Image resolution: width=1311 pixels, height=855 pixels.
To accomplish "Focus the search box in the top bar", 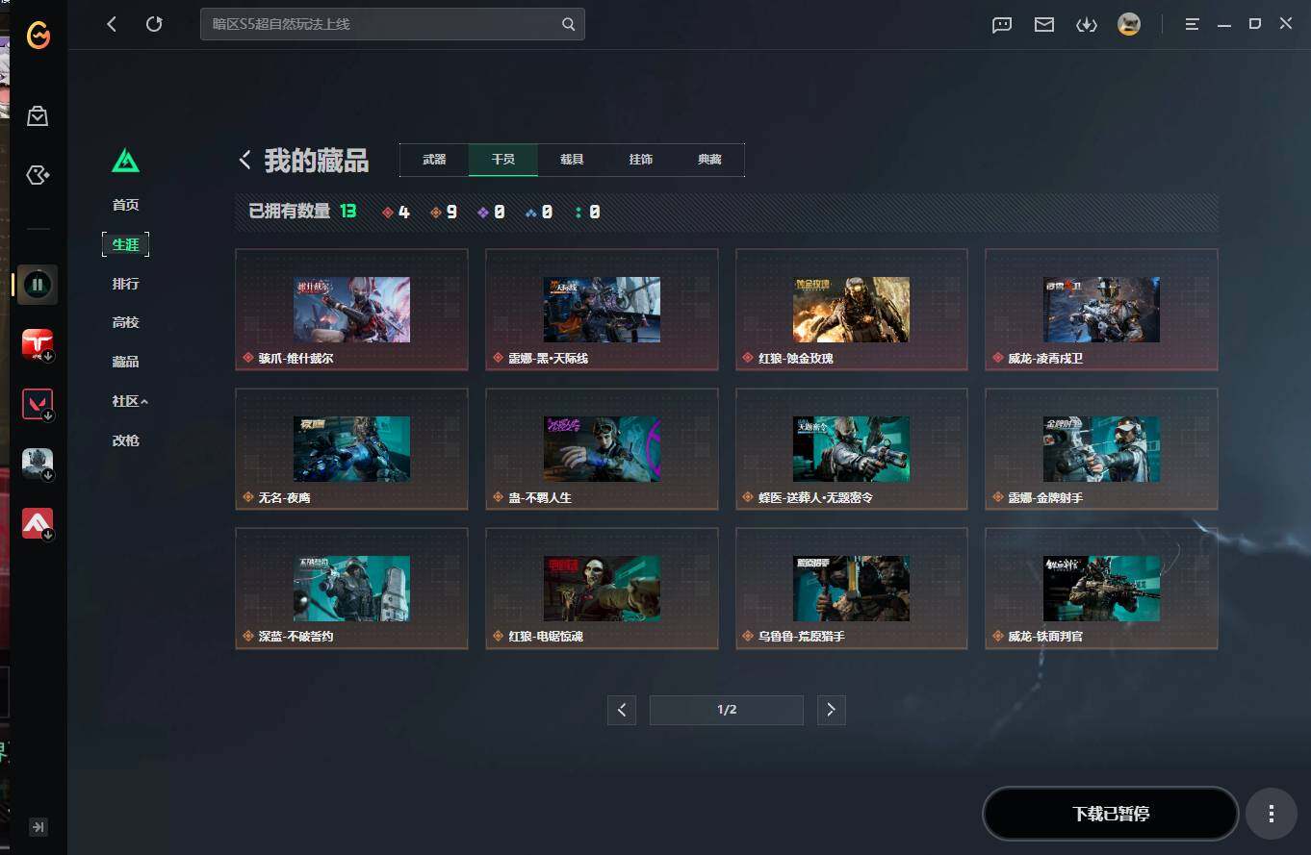I will (x=392, y=24).
